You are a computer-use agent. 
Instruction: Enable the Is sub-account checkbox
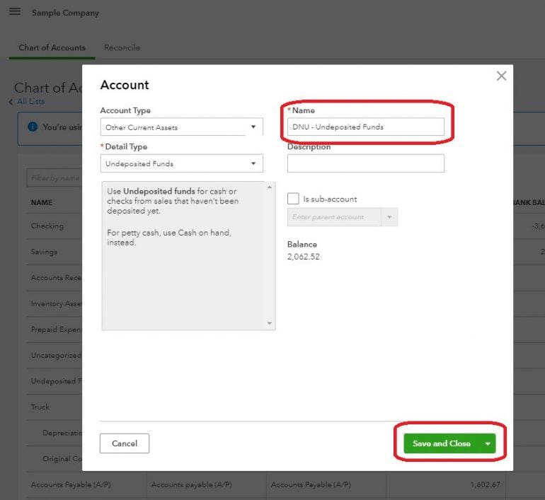pyautogui.click(x=293, y=199)
